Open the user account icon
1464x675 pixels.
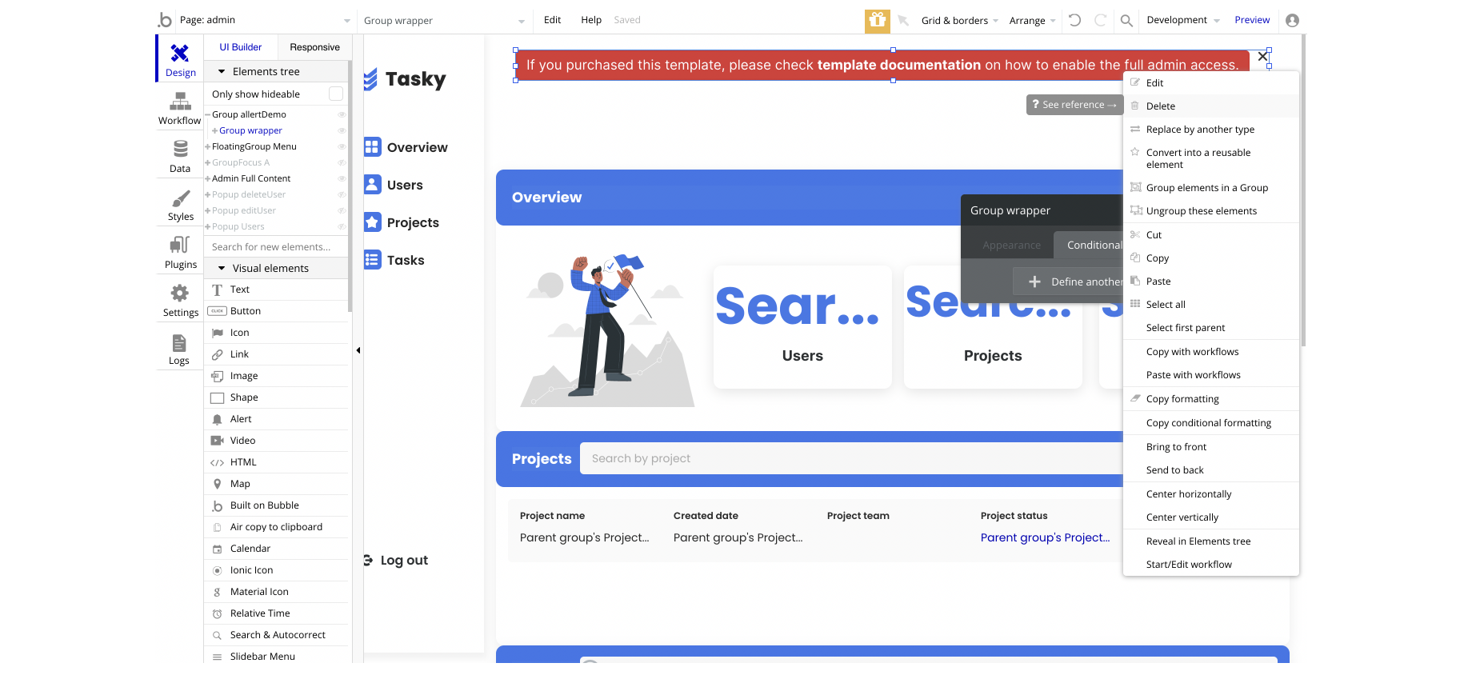1292,21
